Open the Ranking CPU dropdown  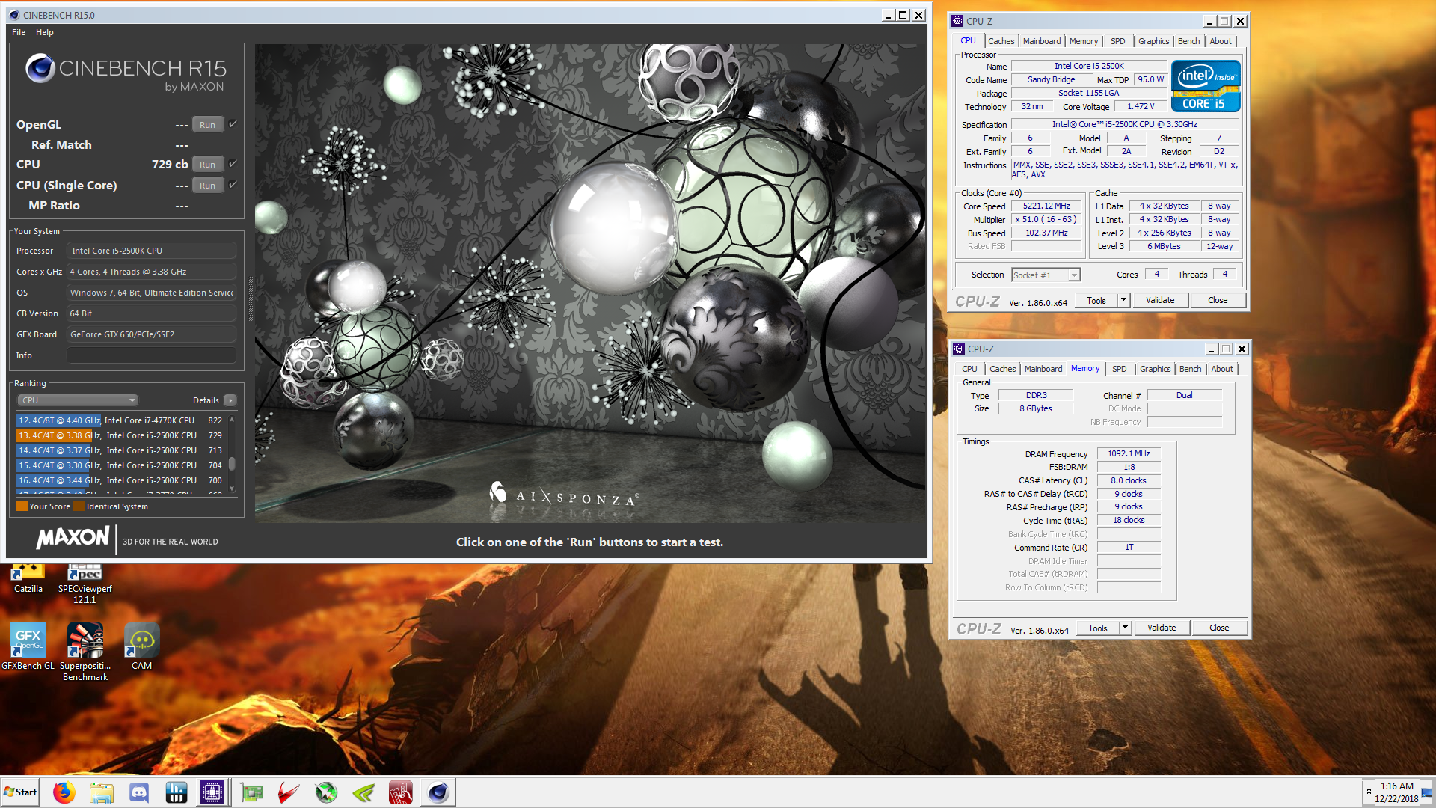(x=78, y=400)
